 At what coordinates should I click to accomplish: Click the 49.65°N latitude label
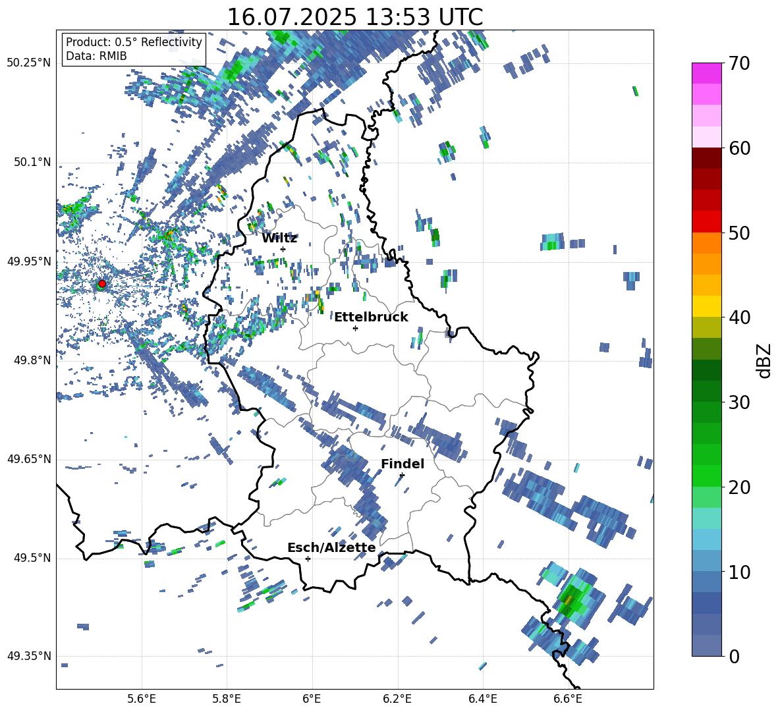[29, 459]
